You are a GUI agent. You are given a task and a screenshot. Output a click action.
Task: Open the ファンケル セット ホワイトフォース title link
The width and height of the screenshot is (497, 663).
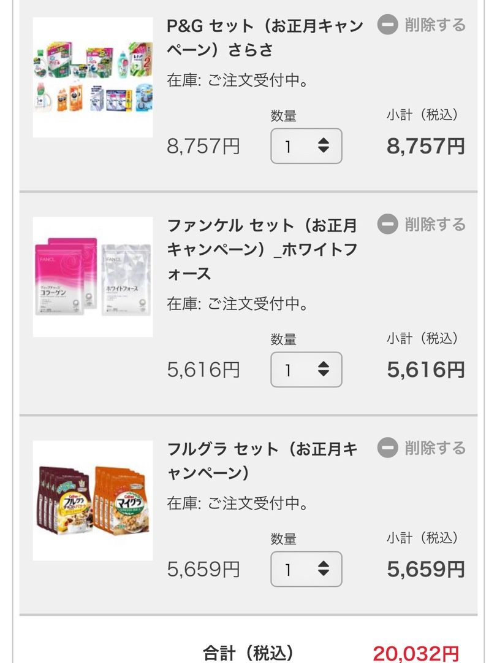pos(262,249)
